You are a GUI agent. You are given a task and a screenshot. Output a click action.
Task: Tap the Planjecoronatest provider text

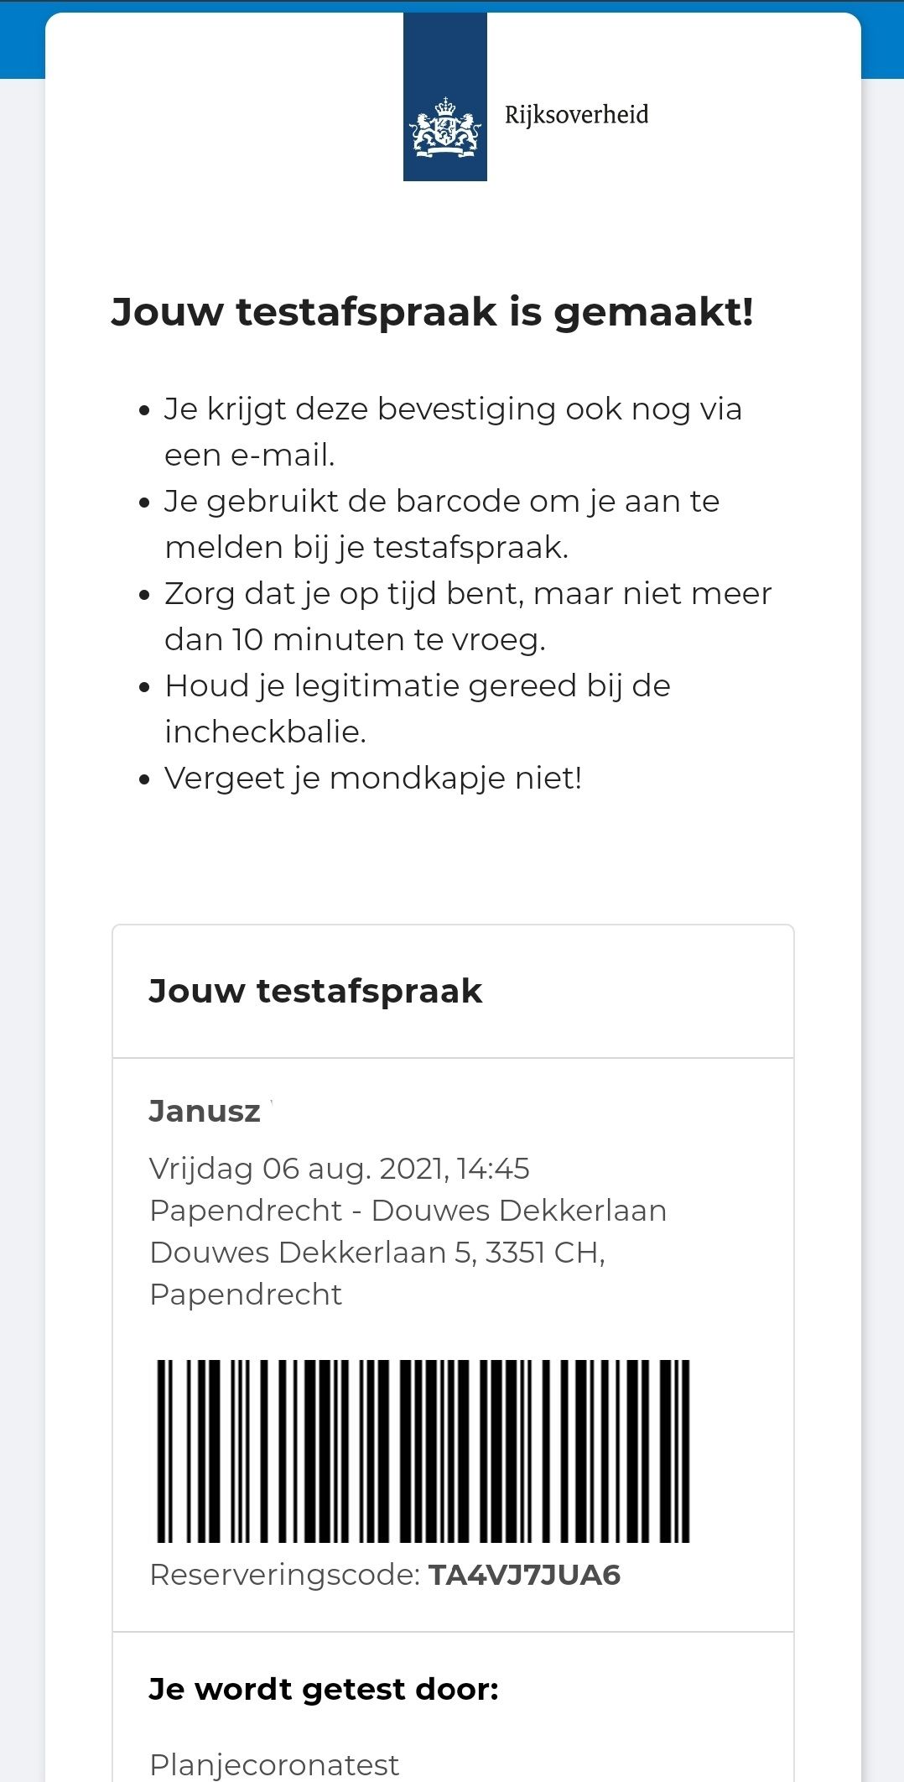click(x=274, y=1764)
